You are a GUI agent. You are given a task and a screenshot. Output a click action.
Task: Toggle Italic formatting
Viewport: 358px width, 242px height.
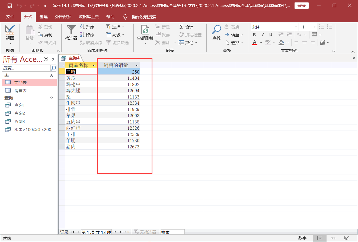263,35
